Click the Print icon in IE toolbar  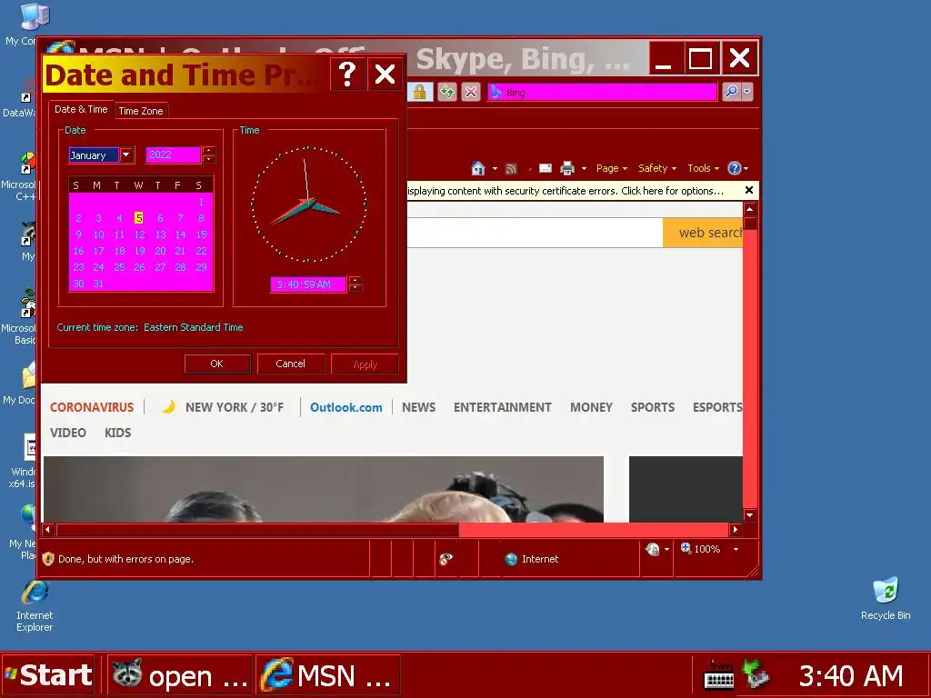pyautogui.click(x=567, y=168)
